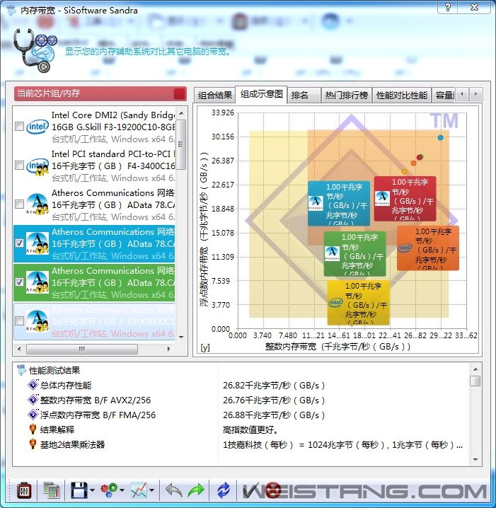This screenshot has width=496, height=508.
Task: Click the red swatch in 当前芯片组/内存 header
Action: 180,93
